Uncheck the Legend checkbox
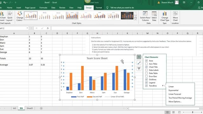Viewport: 203px width, 114px height. (x=146, y=83)
